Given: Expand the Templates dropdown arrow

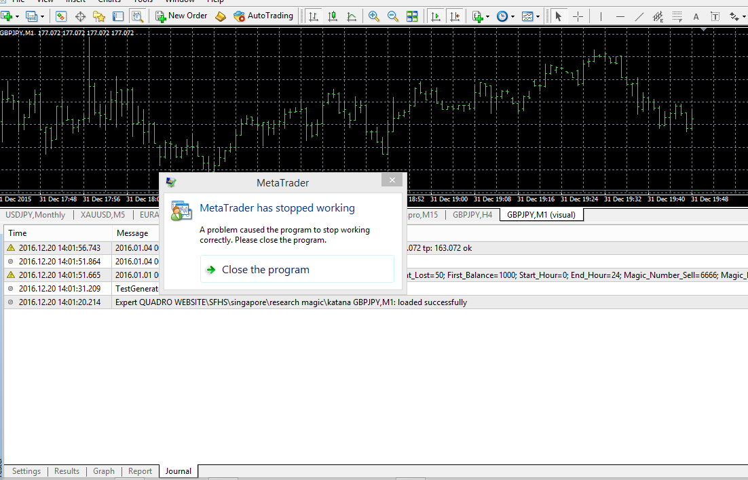Looking at the screenshot, I should pyautogui.click(x=538, y=17).
